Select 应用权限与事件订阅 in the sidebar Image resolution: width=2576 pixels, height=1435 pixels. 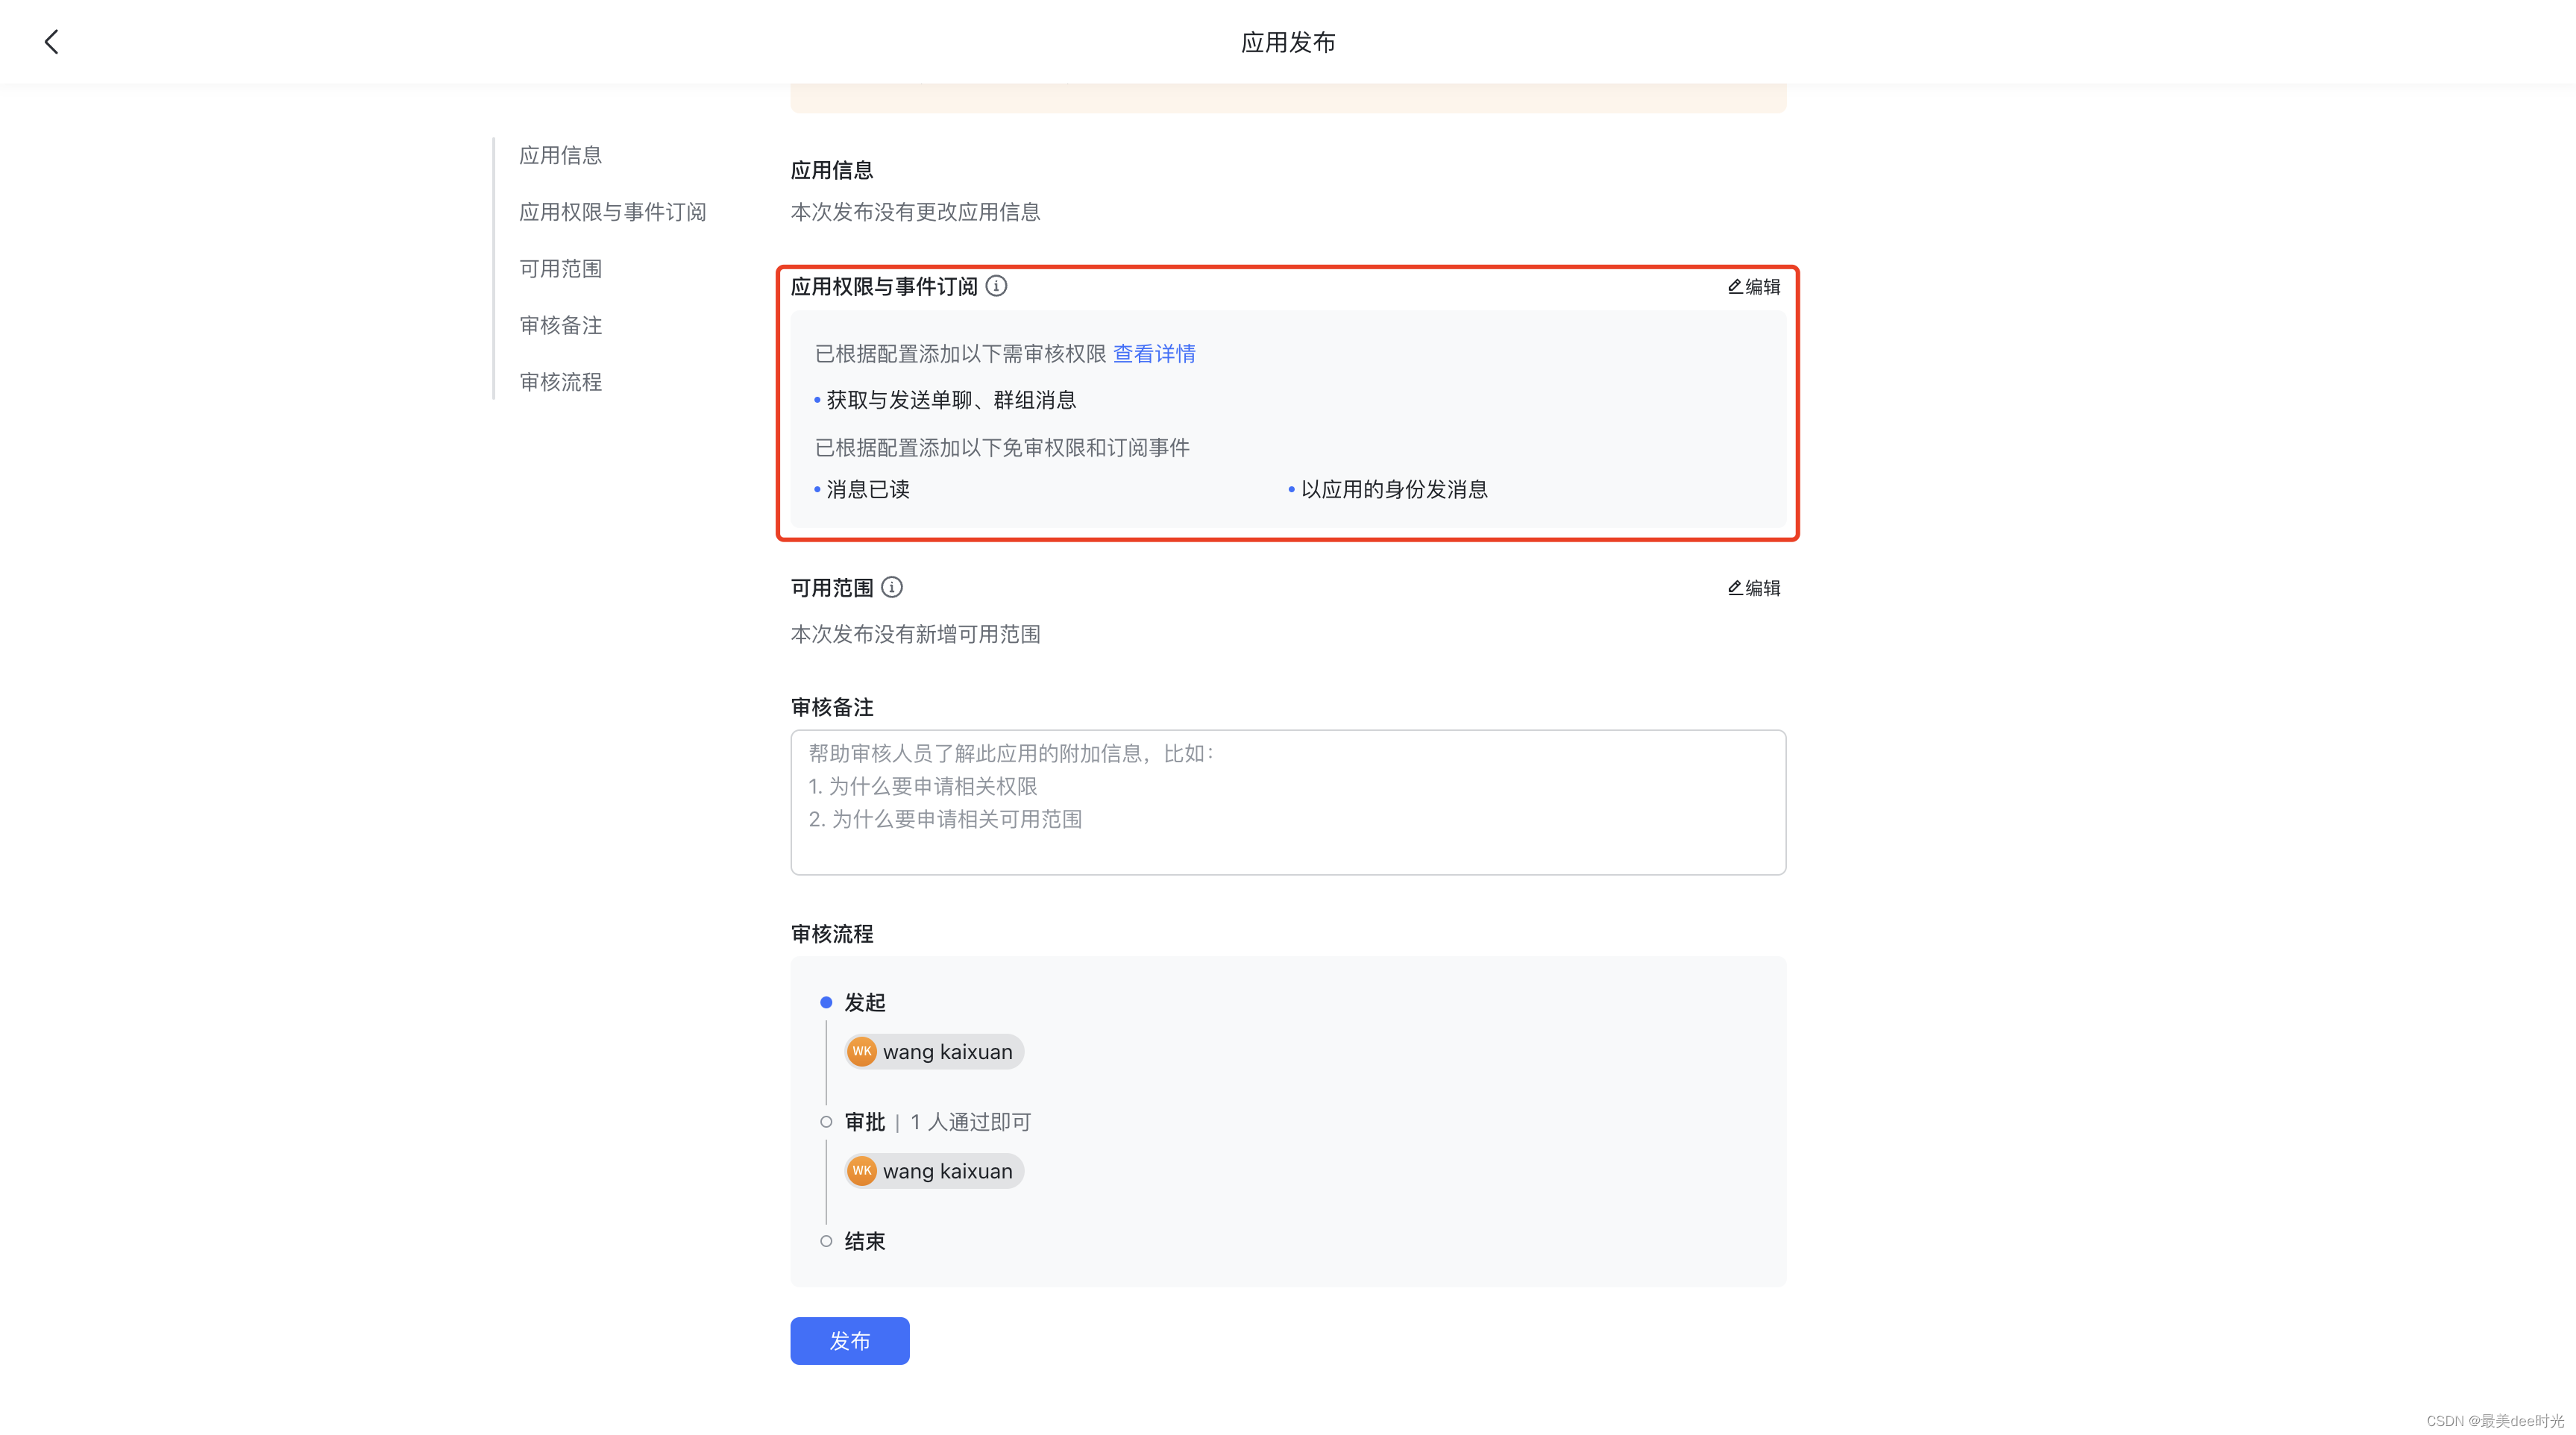coord(612,212)
